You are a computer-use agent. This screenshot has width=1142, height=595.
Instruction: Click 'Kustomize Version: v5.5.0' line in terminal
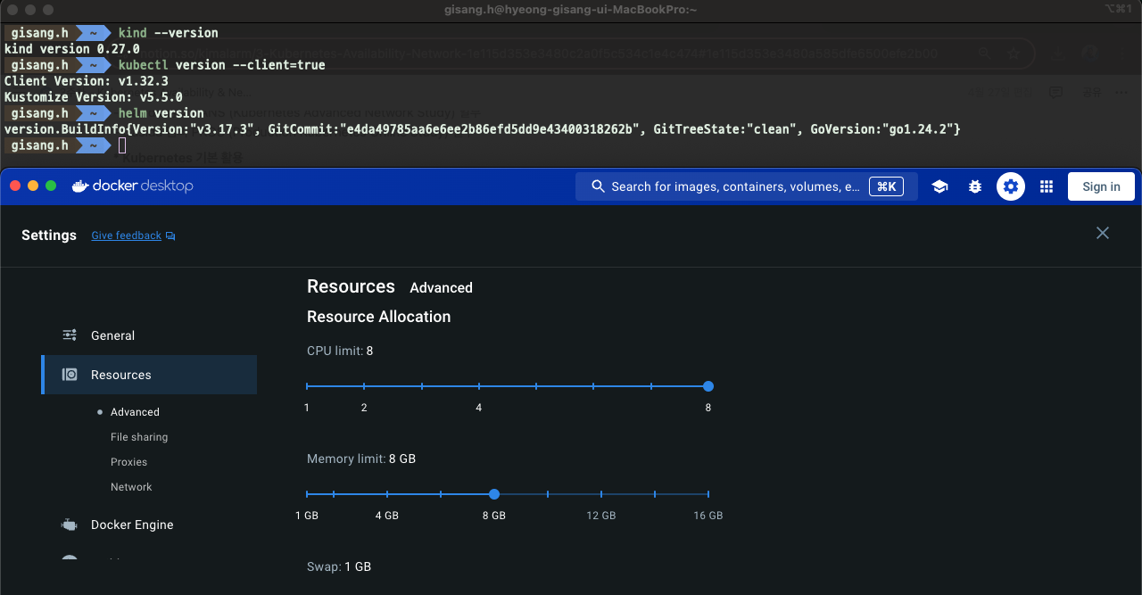point(94,97)
